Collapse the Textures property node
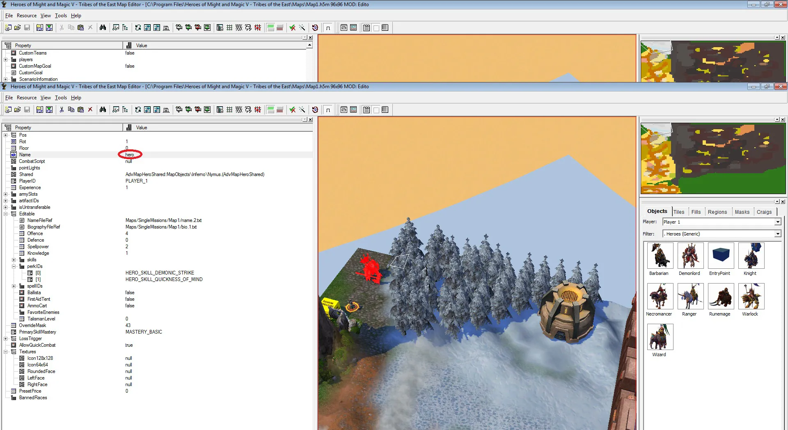Image resolution: width=788 pixels, height=430 pixels. (x=6, y=352)
